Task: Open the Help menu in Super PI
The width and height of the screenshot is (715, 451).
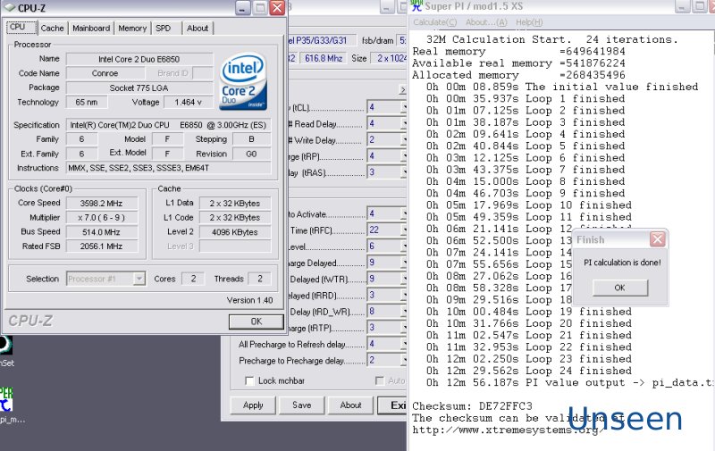Action: 529,22
